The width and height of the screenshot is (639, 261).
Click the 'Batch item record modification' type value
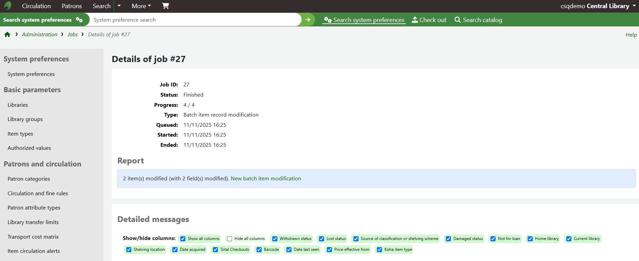(221, 115)
